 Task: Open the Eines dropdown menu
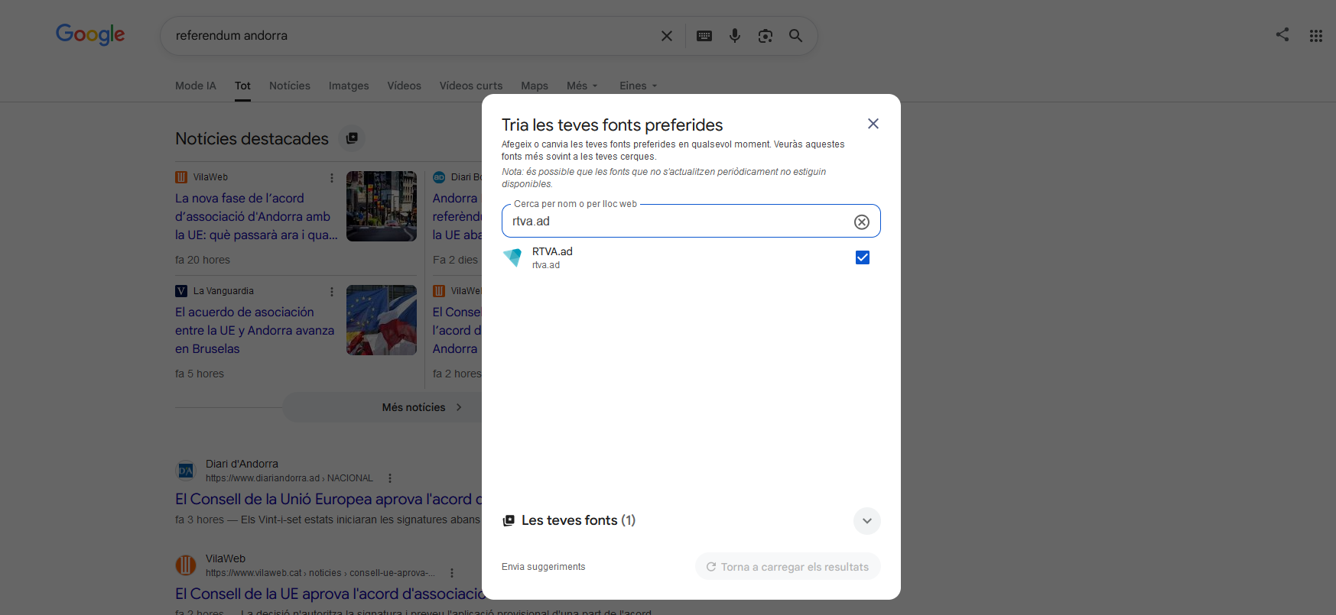tap(638, 86)
